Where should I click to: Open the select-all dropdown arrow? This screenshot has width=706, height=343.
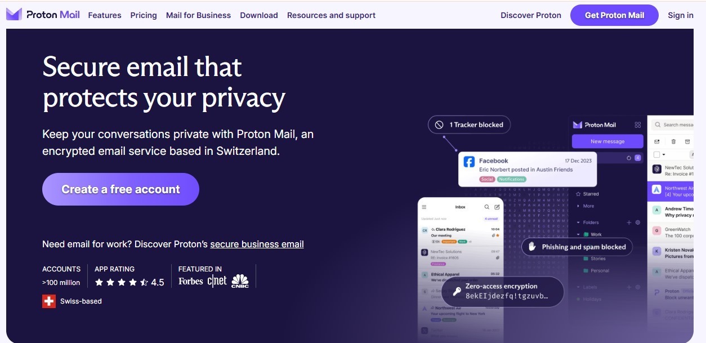(664, 154)
